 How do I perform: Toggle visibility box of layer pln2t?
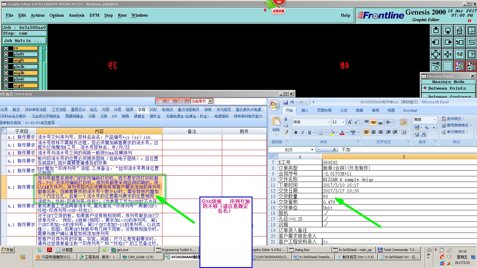(x=6, y=54)
